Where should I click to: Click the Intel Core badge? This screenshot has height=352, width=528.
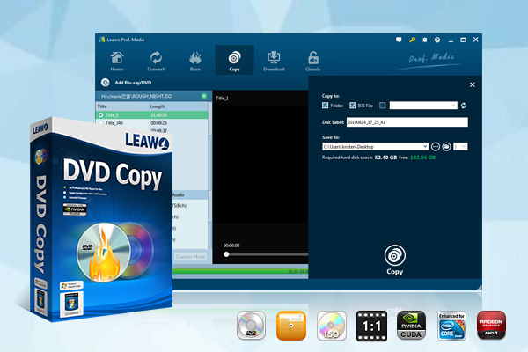tap(451, 326)
